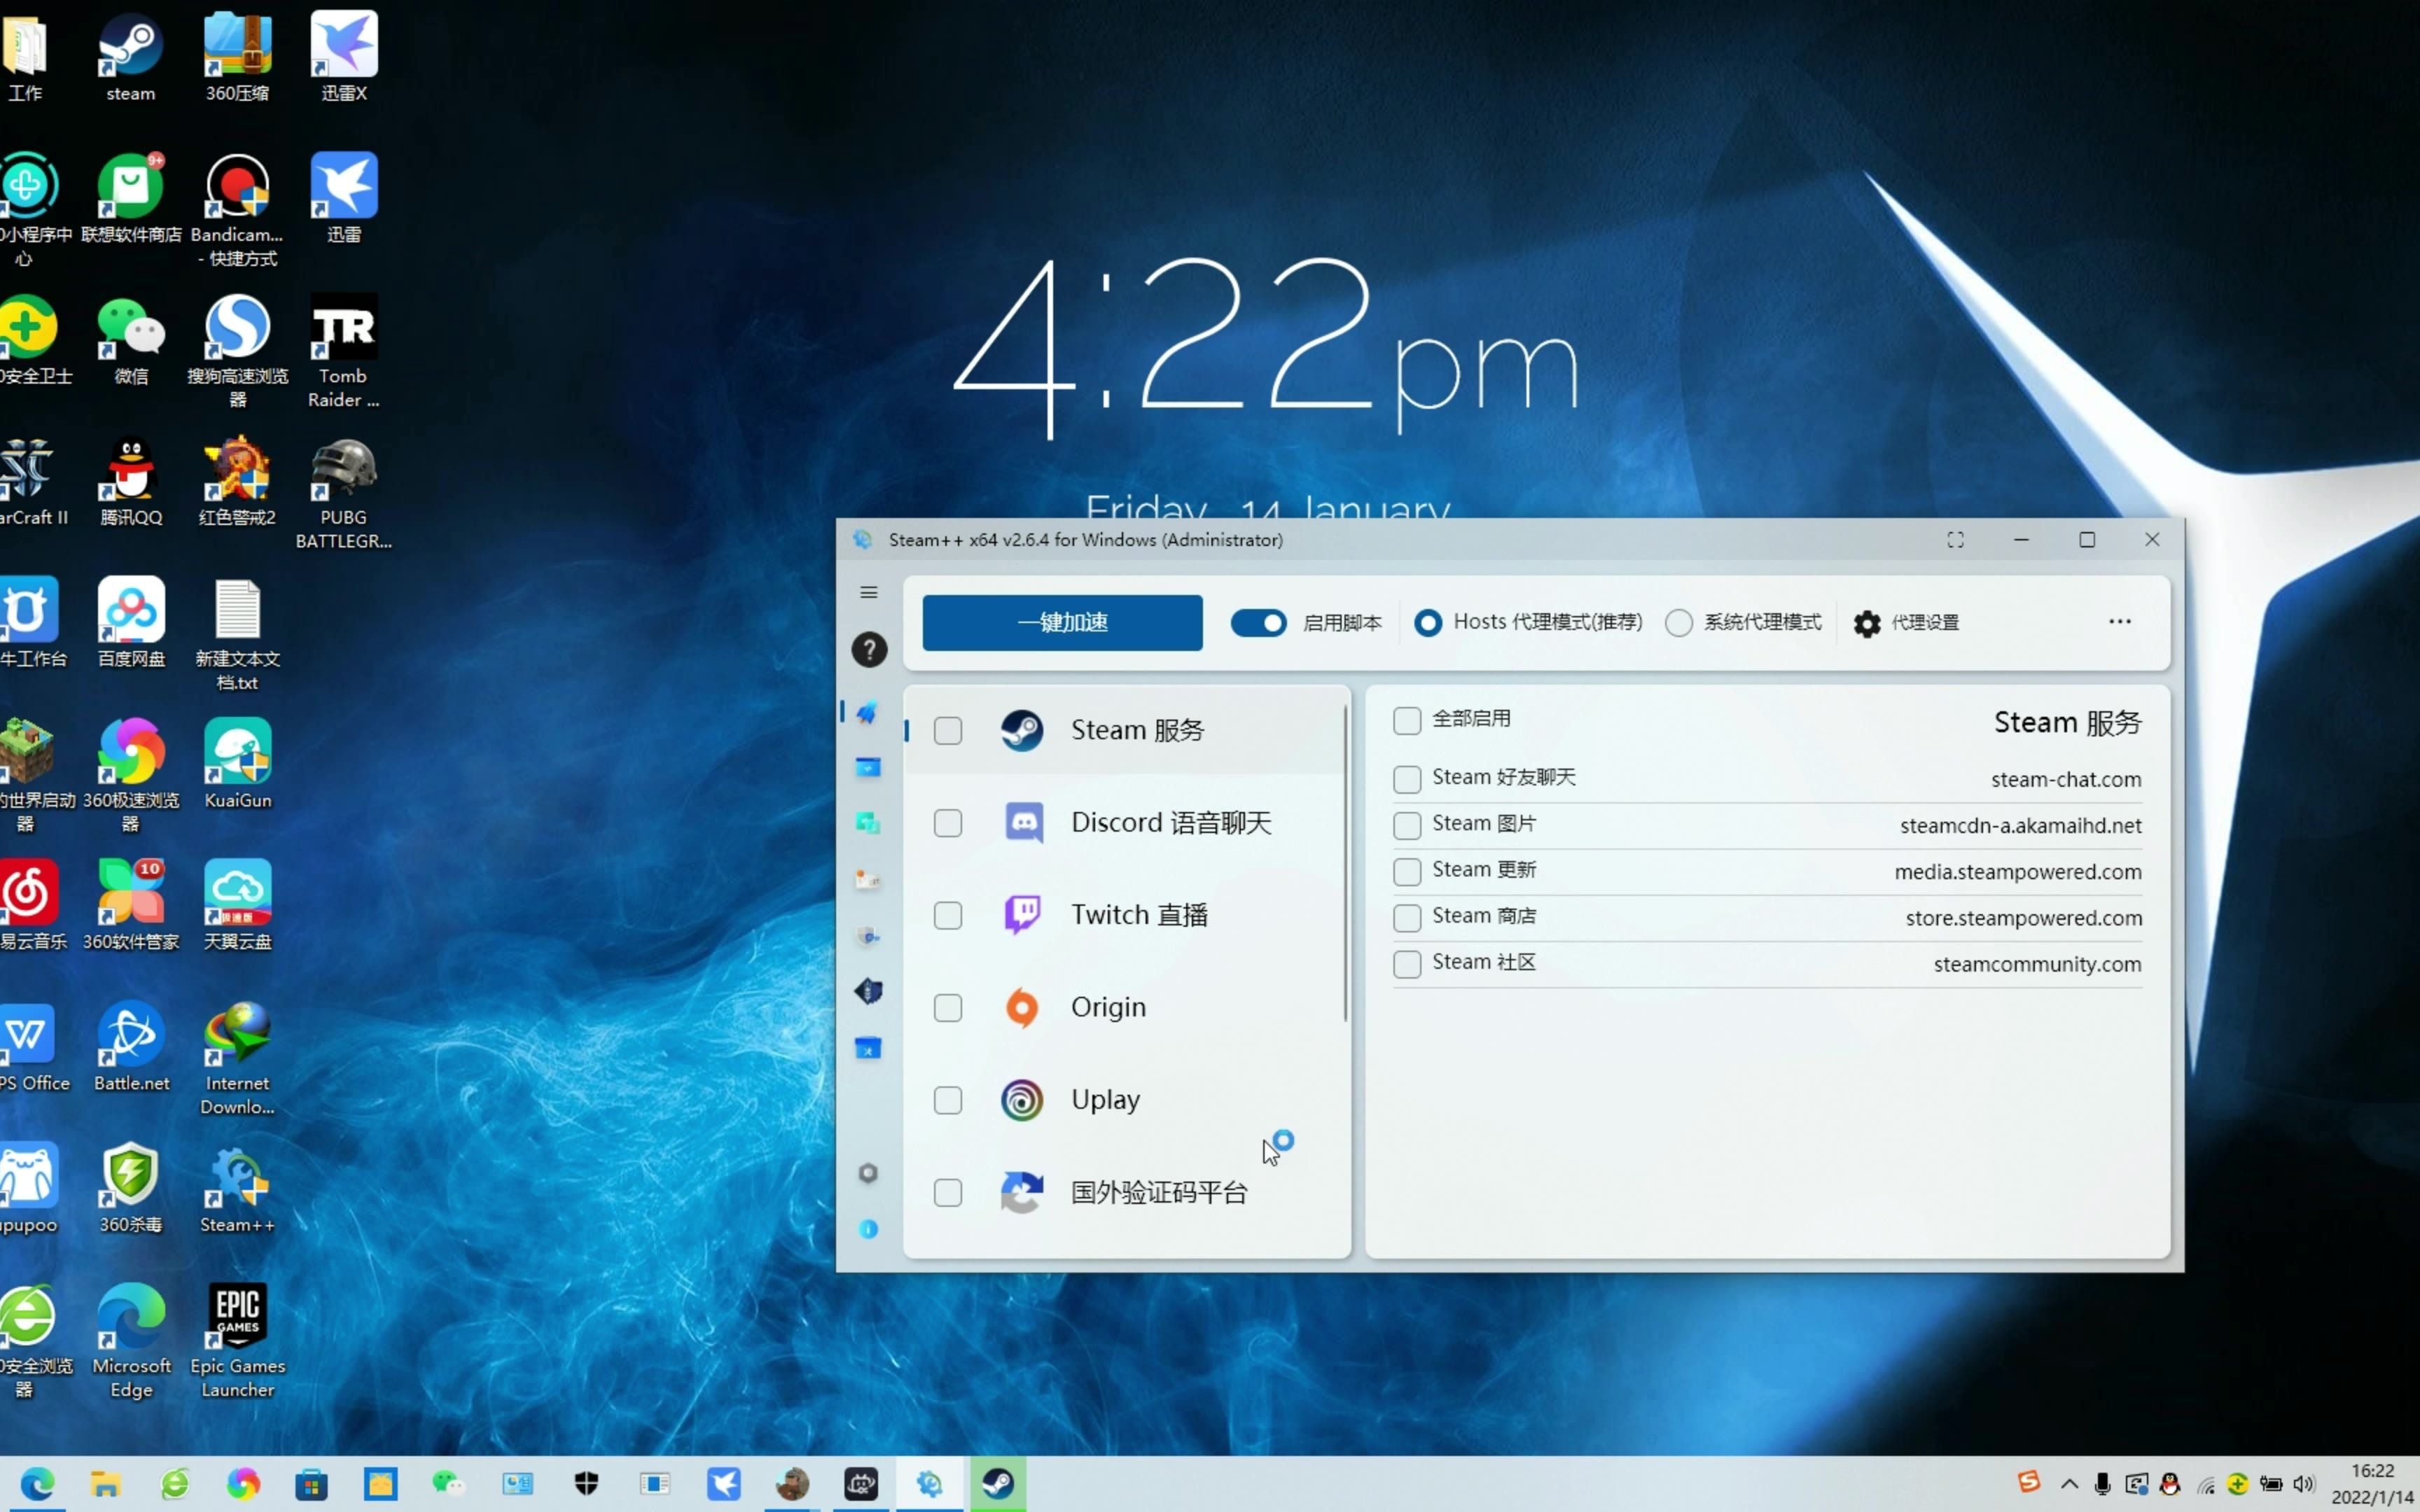This screenshot has width=2420, height=1512.
Task: Check the Steam 图片 checkbox
Action: [x=1406, y=825]
